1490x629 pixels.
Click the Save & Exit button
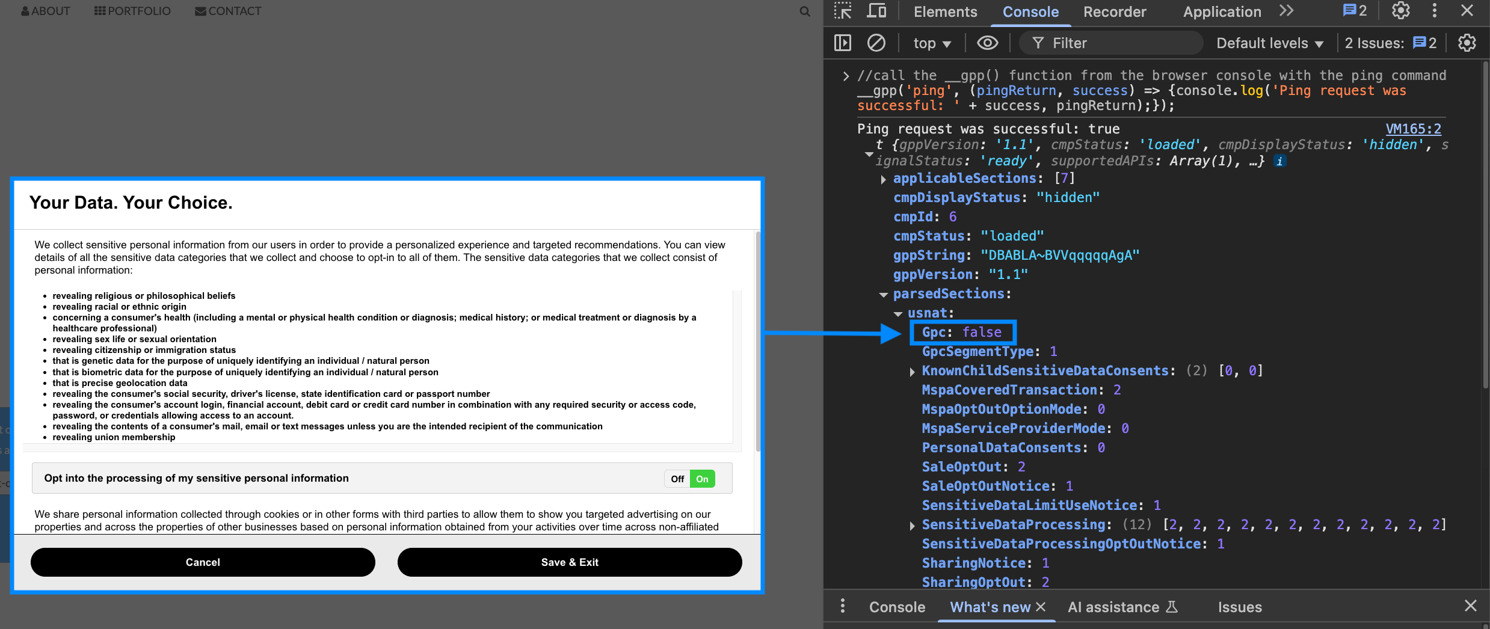[x=570, y=562]
